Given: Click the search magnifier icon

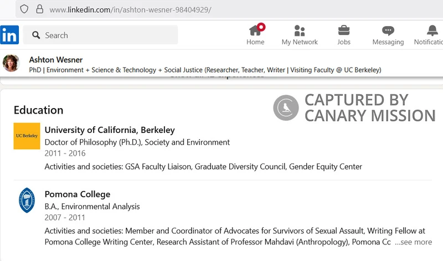Looking at the screenshot, I should (x=36, y=35).
